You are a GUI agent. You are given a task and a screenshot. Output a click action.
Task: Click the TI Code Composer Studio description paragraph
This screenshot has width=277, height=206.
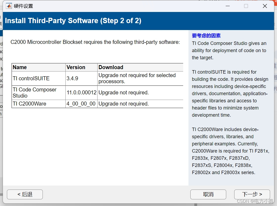click(x=229, y=51)
